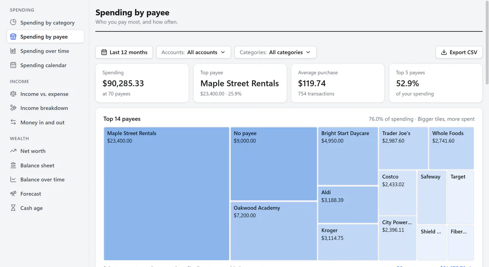The height and width of the screenshot is (267, 489).
Task: Click the Whole Foods tile
Action: click(451, 148)
